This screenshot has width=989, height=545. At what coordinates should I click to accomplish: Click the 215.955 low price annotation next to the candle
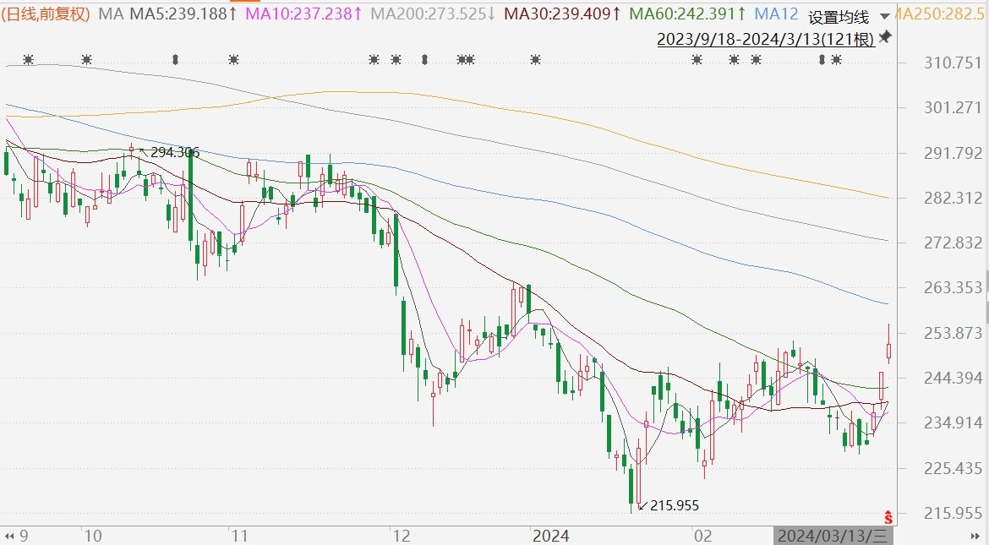coord(675,505)
